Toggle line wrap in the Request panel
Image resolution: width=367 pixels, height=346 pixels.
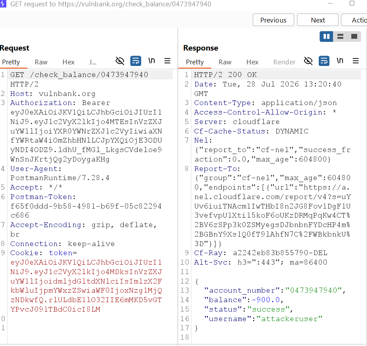[136, 61]
